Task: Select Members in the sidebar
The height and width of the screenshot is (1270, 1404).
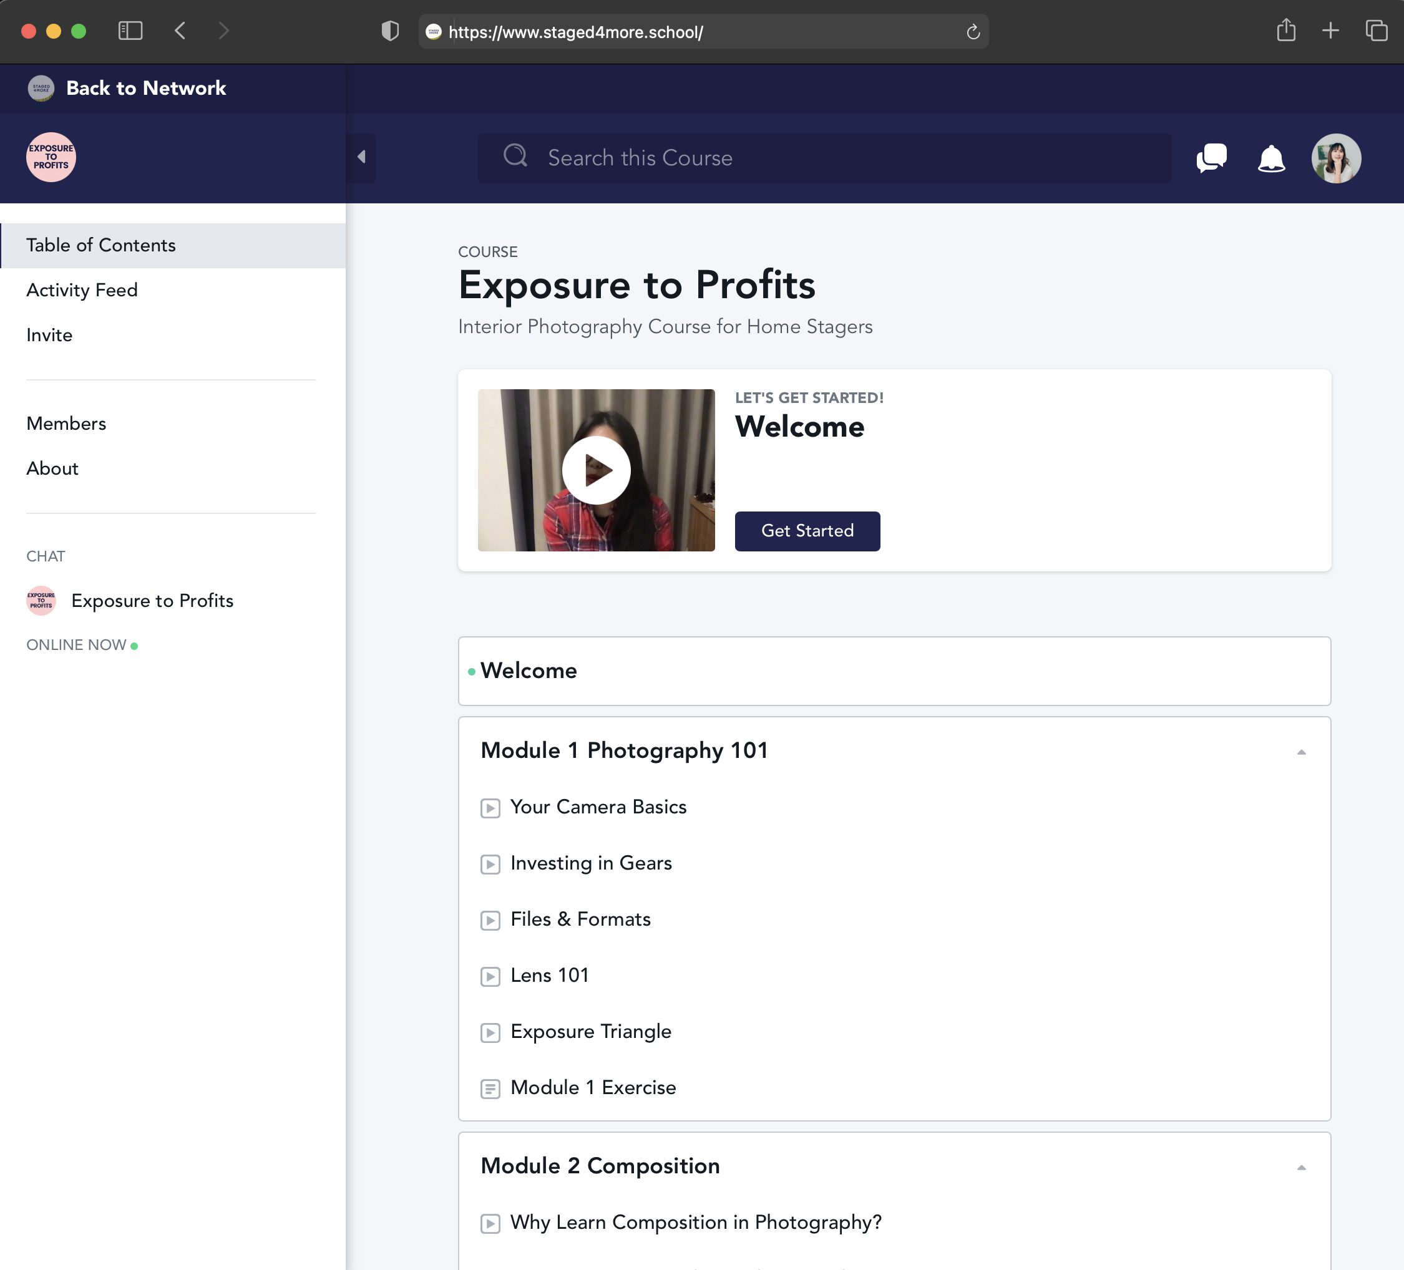Action: (66, 424)
